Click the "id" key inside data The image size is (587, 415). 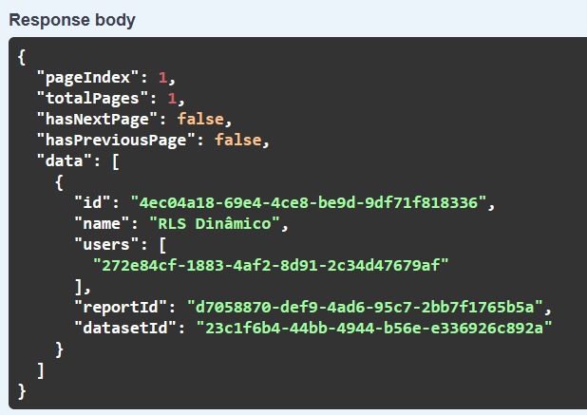point(93,202)
